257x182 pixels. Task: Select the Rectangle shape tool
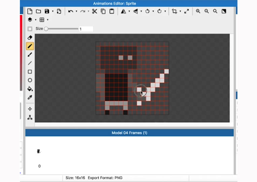tap(30, 72)
